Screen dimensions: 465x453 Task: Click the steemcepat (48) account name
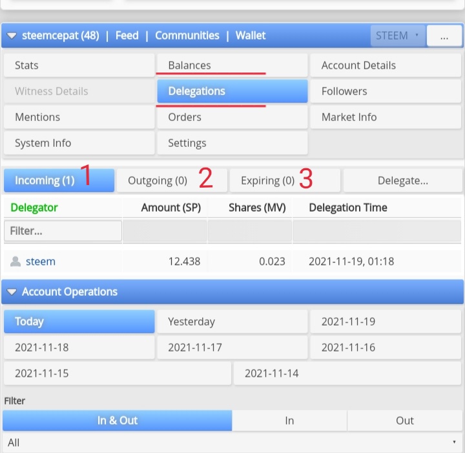61,36
